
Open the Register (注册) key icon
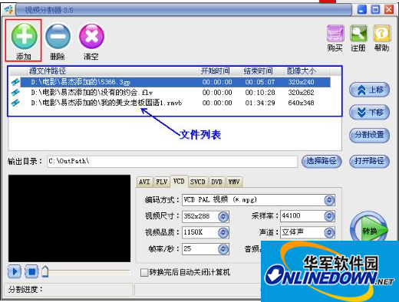pos(358,33)
